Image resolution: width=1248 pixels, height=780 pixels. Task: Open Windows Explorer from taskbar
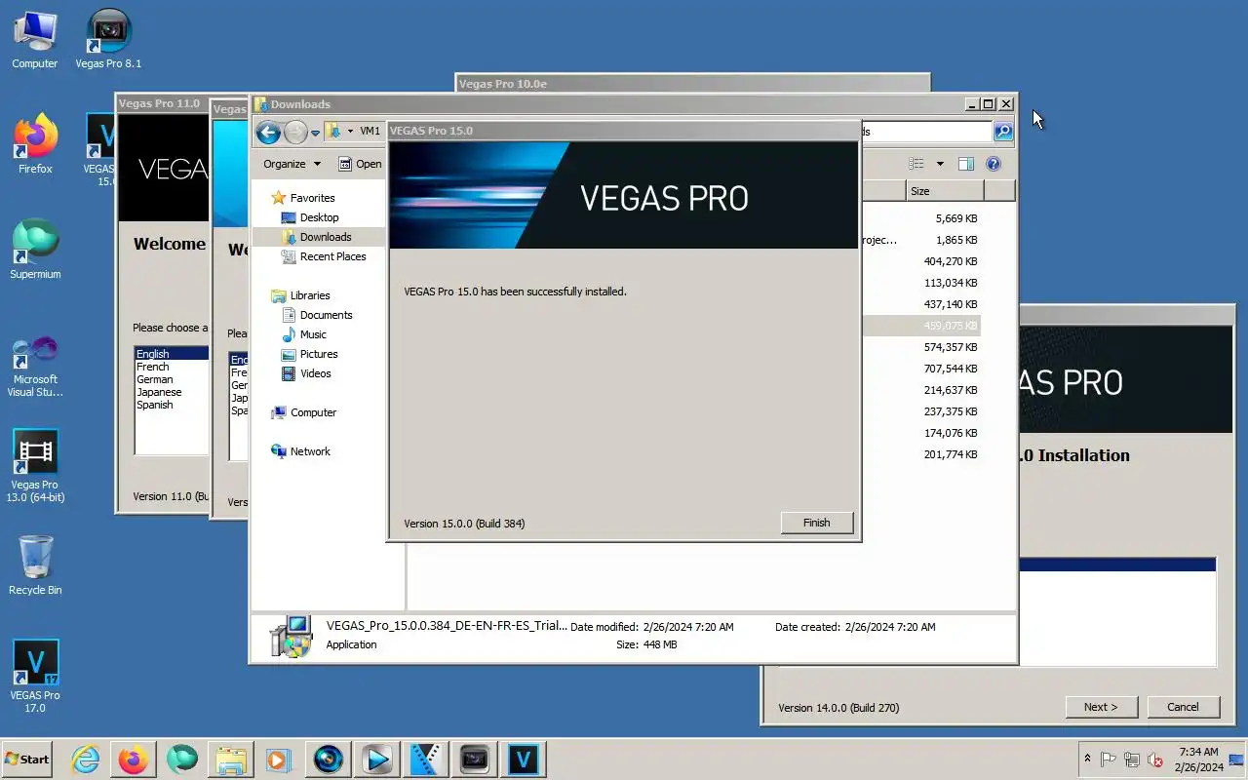tap(231, 759)
